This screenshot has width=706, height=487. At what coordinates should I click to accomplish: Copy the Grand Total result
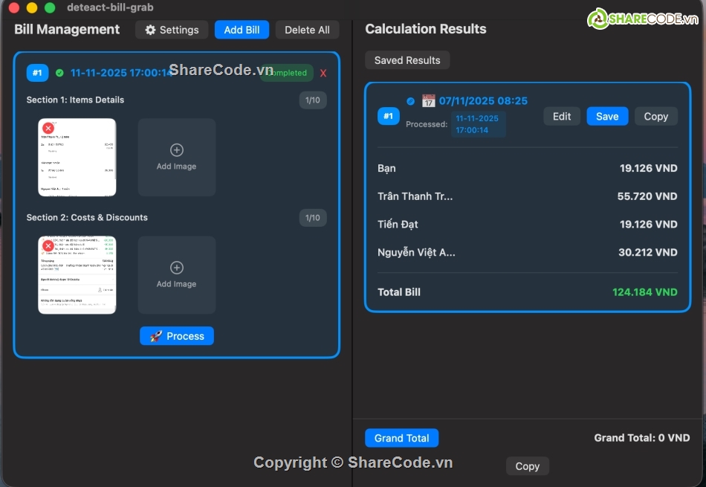(x=527, y=466)
